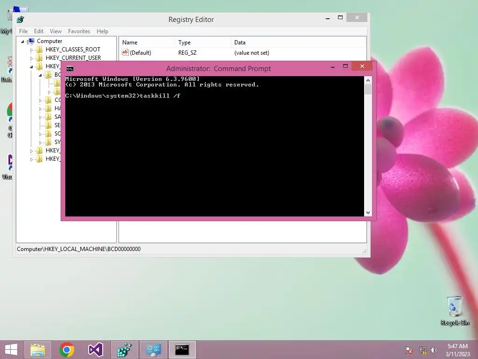Switch to Command Prompt taskbar icon
This screenshot has height=359, width=478.
pos(183,350)
